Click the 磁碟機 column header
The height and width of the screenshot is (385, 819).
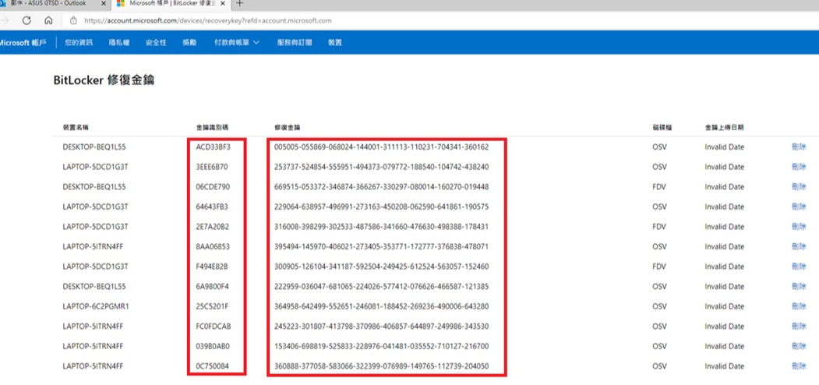pos(662,128)
